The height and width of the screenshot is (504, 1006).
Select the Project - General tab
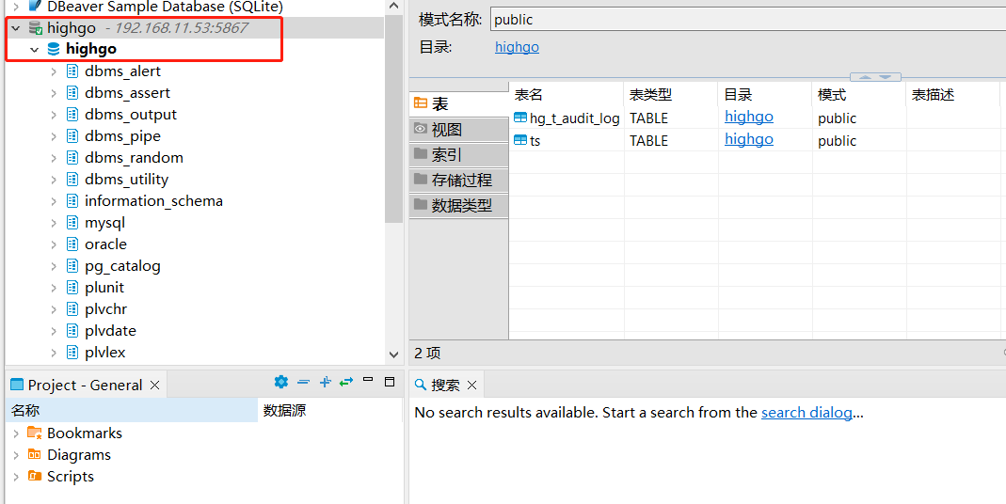point(85,385)
